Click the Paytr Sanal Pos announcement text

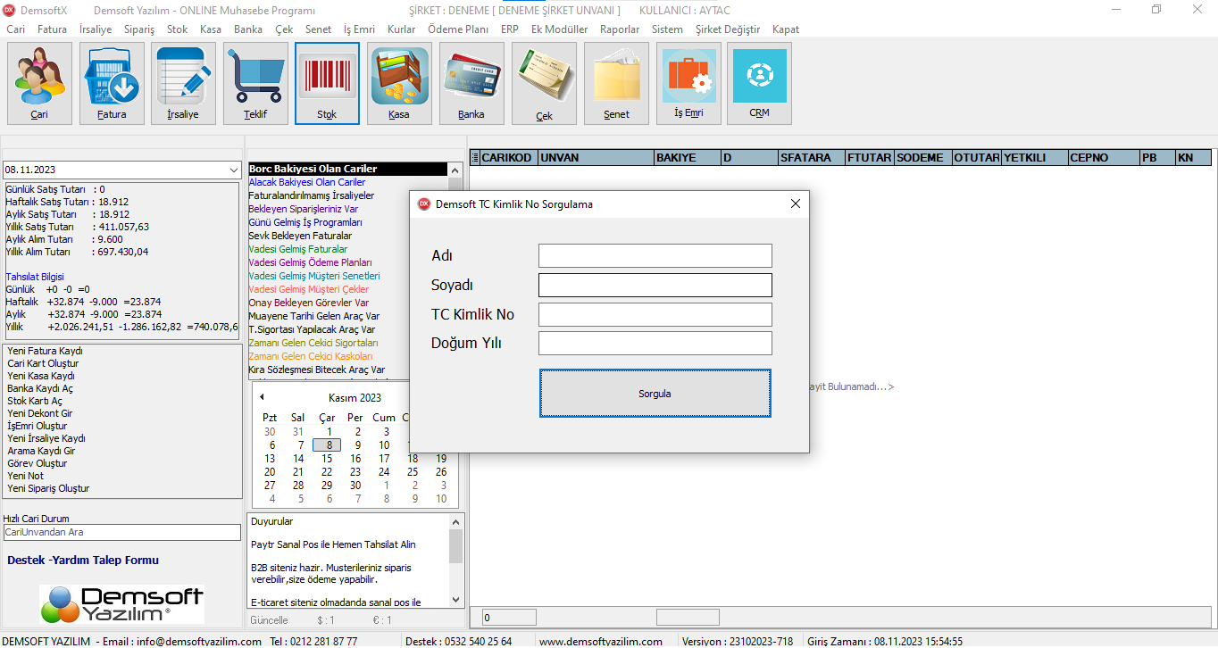334,544
